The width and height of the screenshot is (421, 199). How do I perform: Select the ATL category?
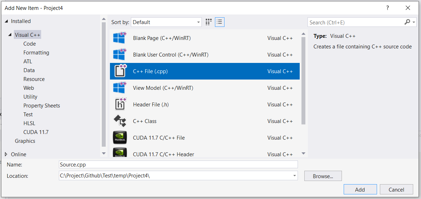(x=28, y=61)
